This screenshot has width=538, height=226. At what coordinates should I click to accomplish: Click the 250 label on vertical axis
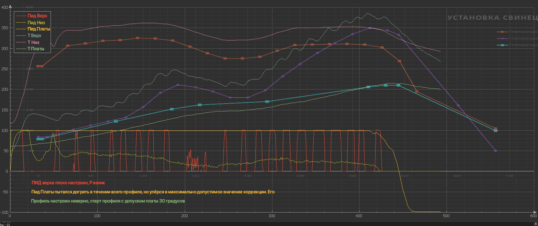coord(5,69)
